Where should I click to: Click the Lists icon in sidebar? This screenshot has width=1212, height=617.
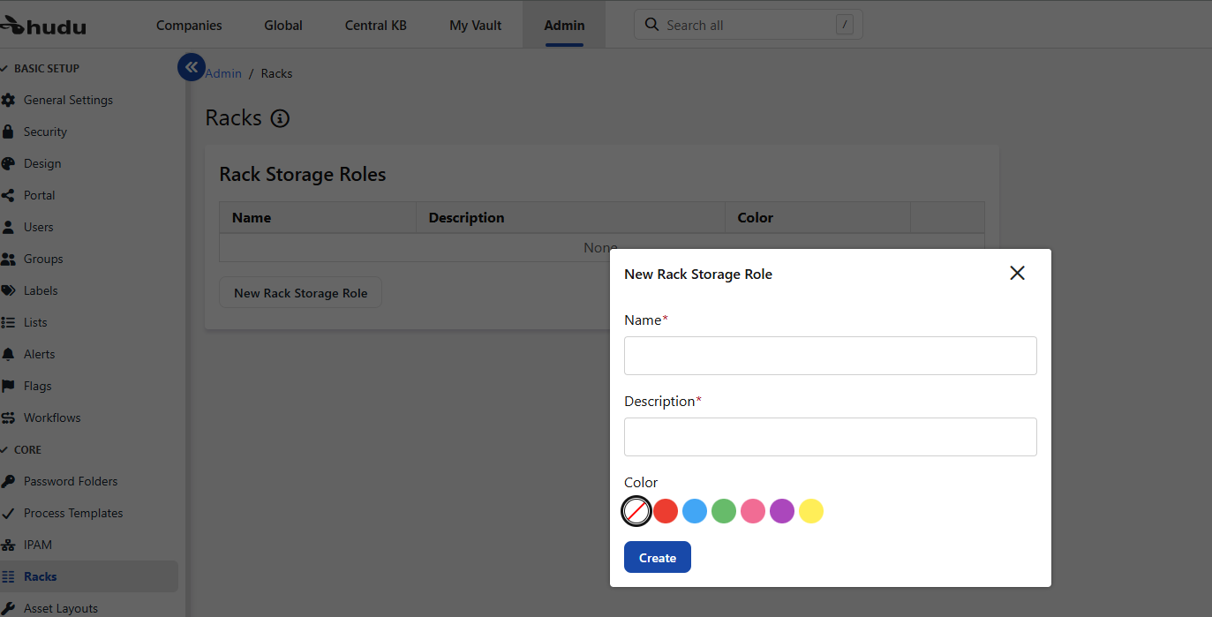(x=8, y=322)
